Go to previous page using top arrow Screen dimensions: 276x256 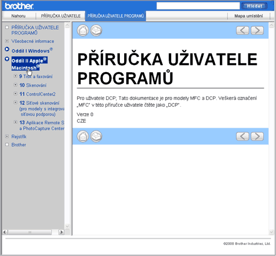click(242, 30)
